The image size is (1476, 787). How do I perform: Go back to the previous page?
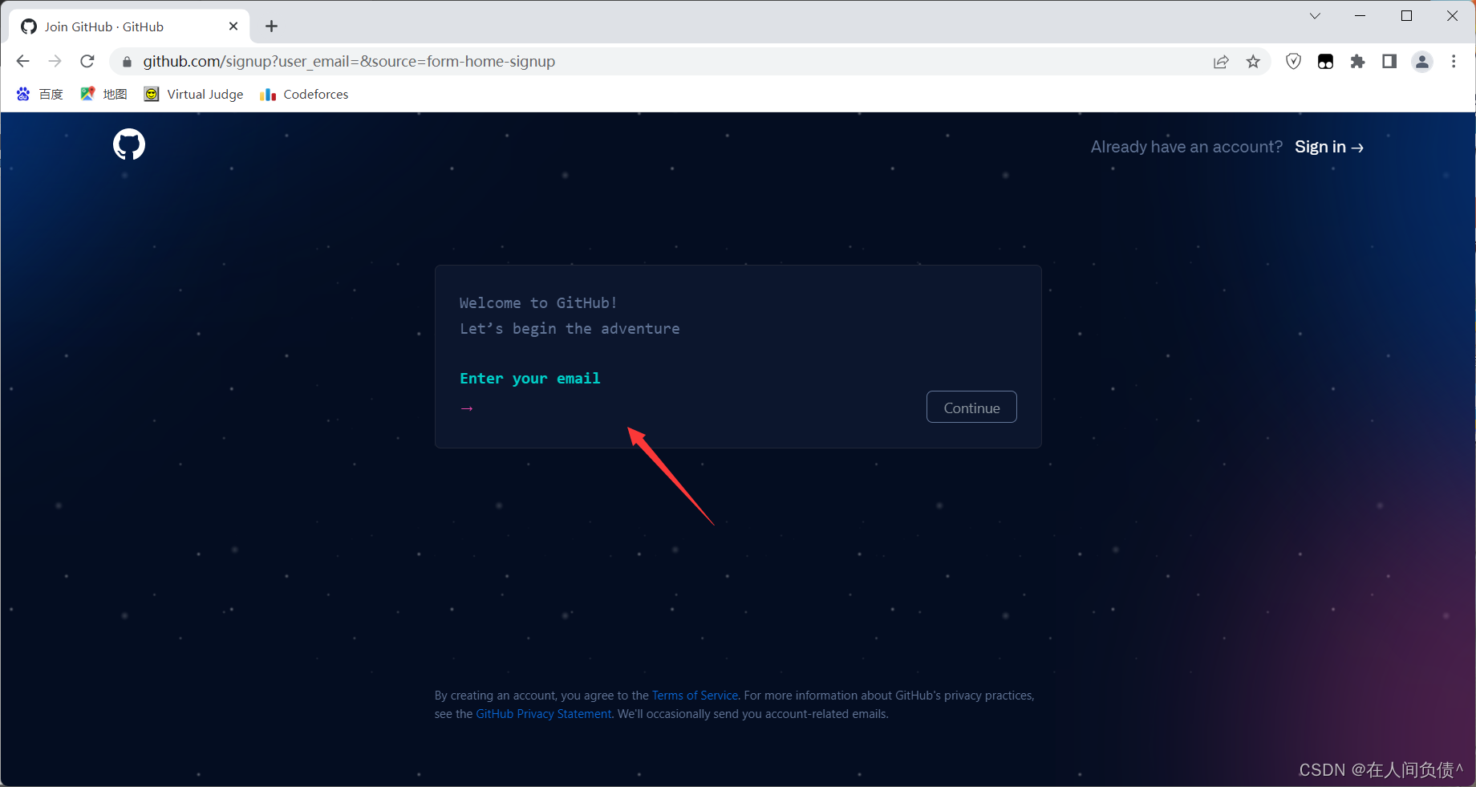tap(22, 61)
